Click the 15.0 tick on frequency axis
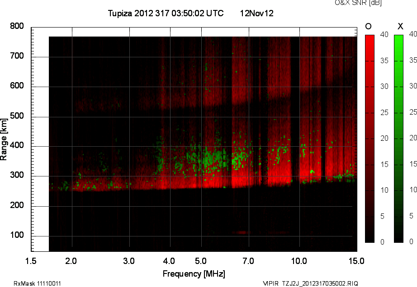The width and height of the screenshot is (417, 287). (x=356, y=261)
